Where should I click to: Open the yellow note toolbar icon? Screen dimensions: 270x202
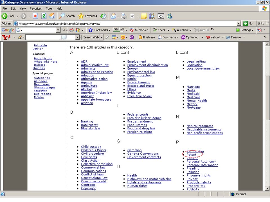click(x=144, y=16)
